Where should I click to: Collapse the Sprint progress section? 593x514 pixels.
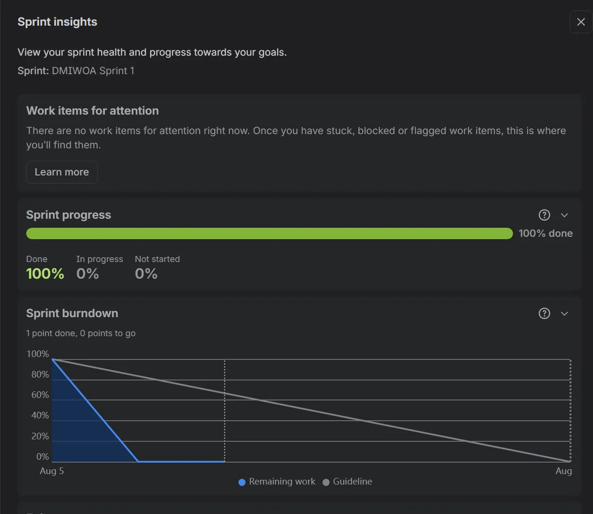point(564,215)
